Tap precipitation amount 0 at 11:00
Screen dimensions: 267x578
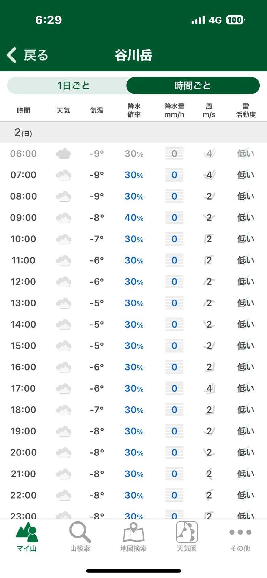point(174,260)
